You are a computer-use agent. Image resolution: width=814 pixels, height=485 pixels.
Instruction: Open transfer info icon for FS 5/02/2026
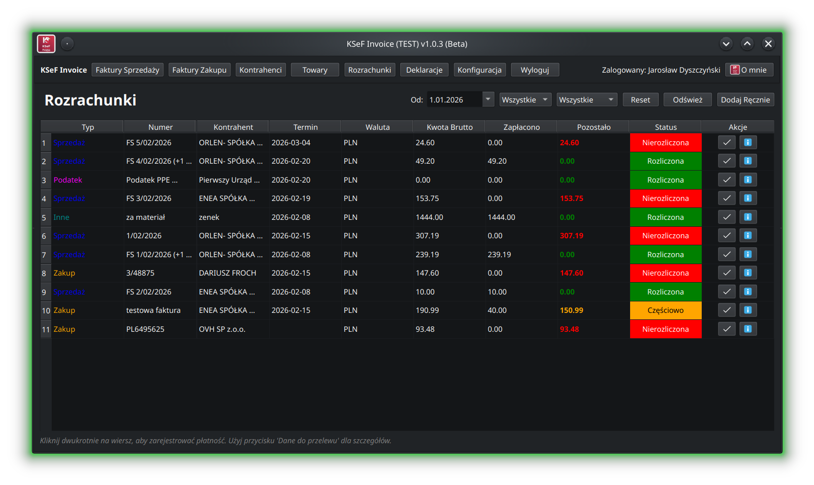(x=748, y=143)
